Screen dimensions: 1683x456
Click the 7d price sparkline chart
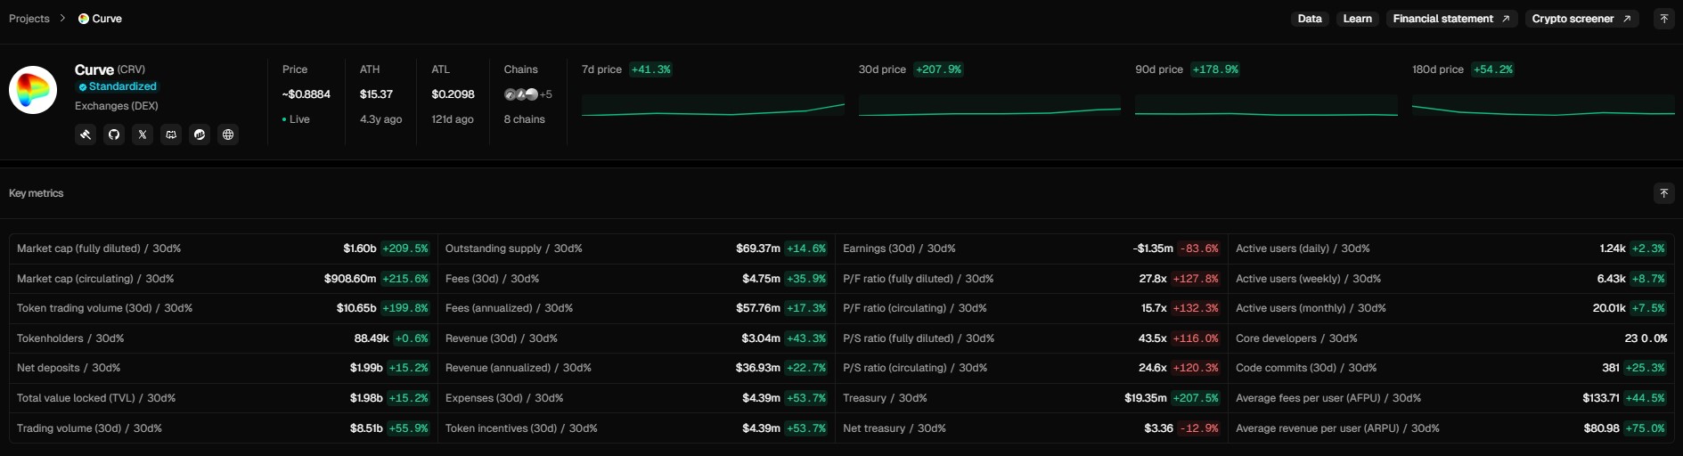713,107
